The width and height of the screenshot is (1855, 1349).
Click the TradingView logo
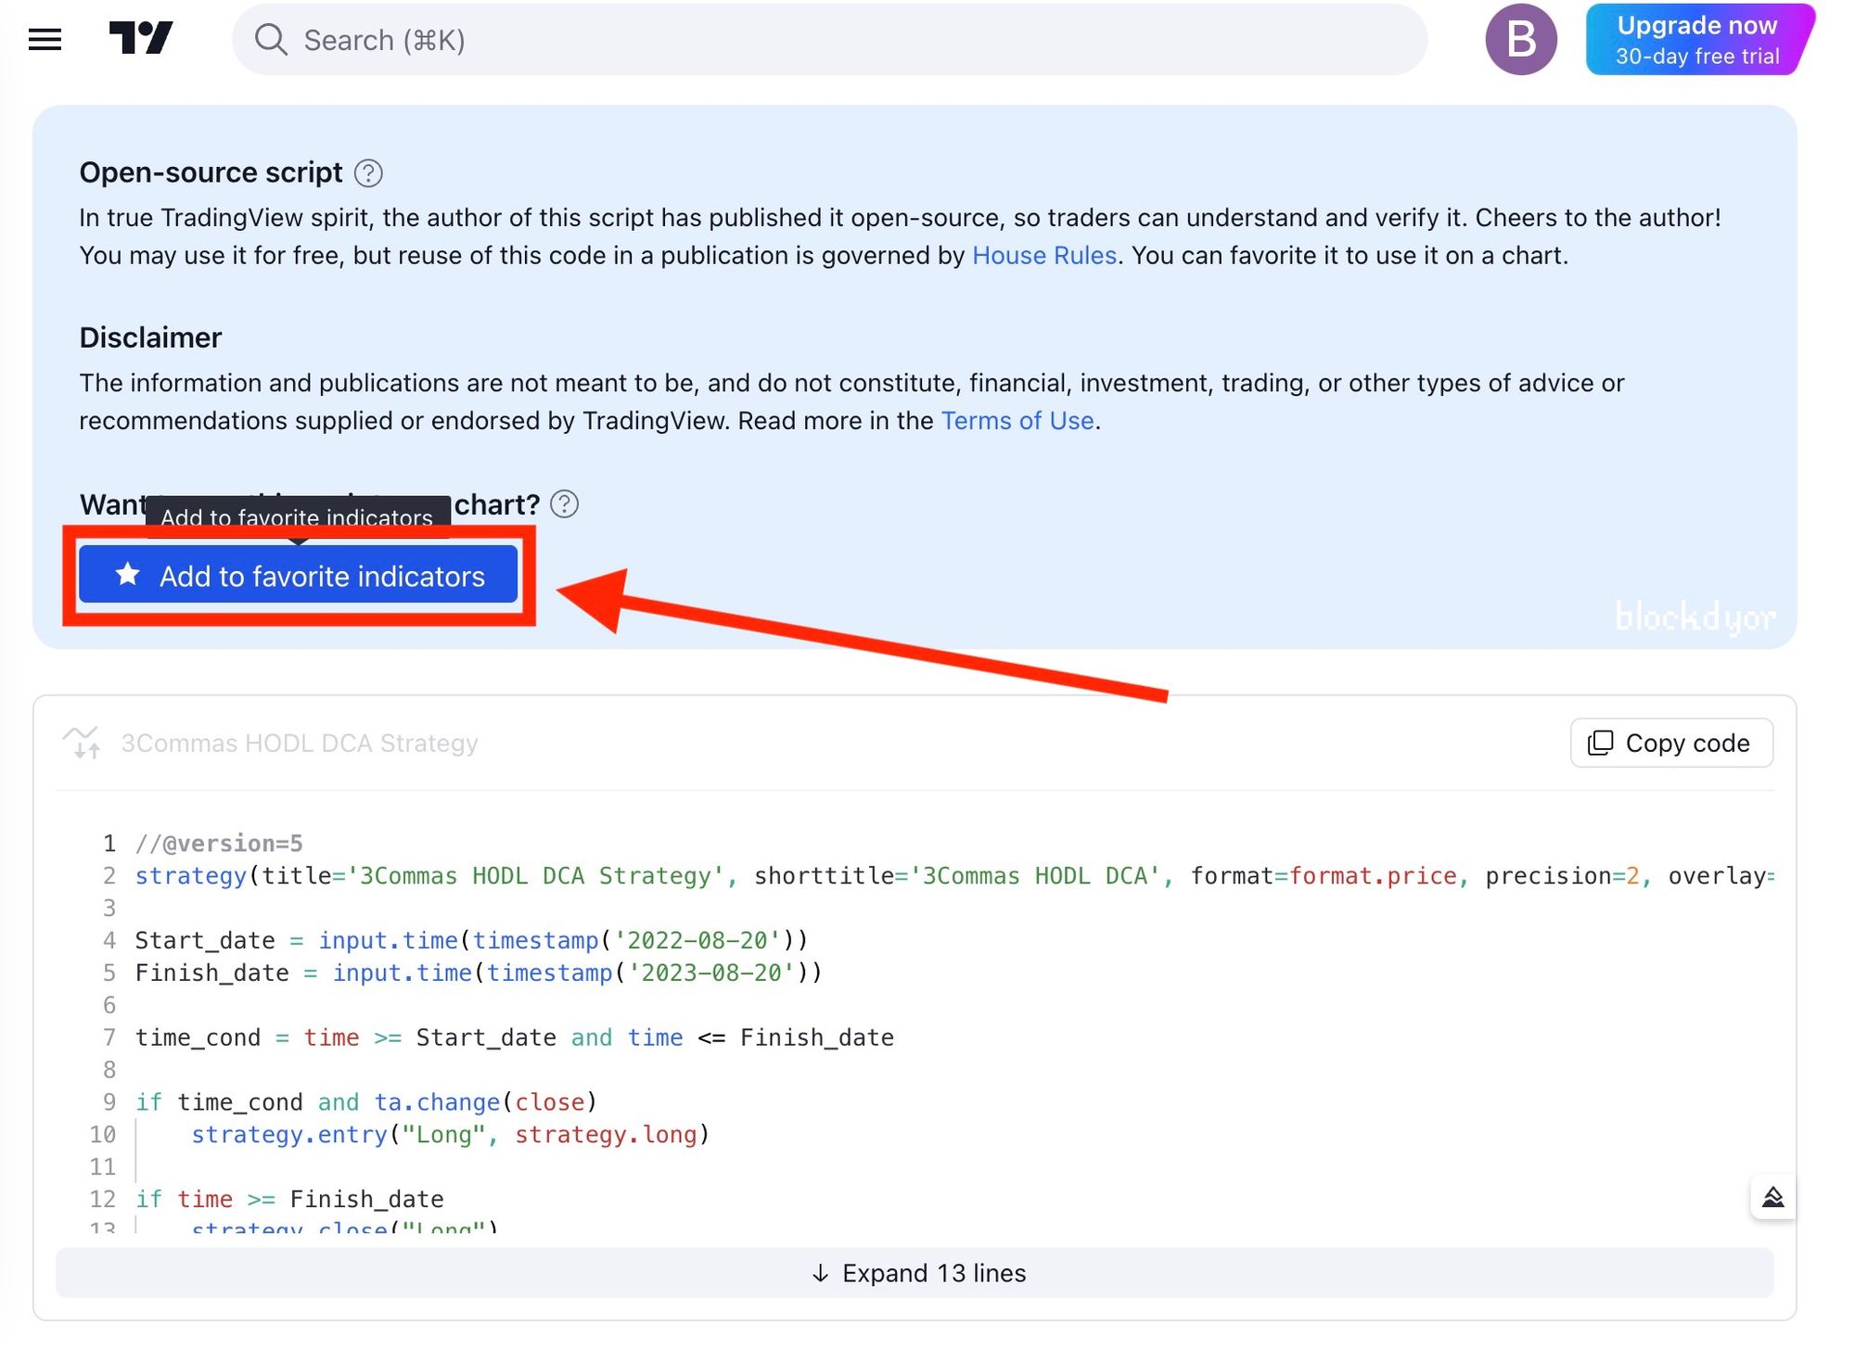pyautogui.click(x=141, y=39)
